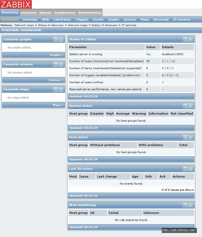The height and width of the screenshot is (237, 202).
Task: Follow the Graphs » link
Action: coord(57,55)
